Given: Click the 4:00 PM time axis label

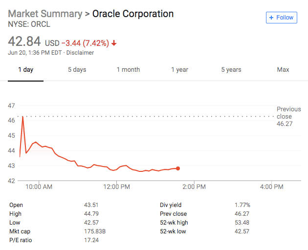Looking at the screenshot, I should click(271, 187).
